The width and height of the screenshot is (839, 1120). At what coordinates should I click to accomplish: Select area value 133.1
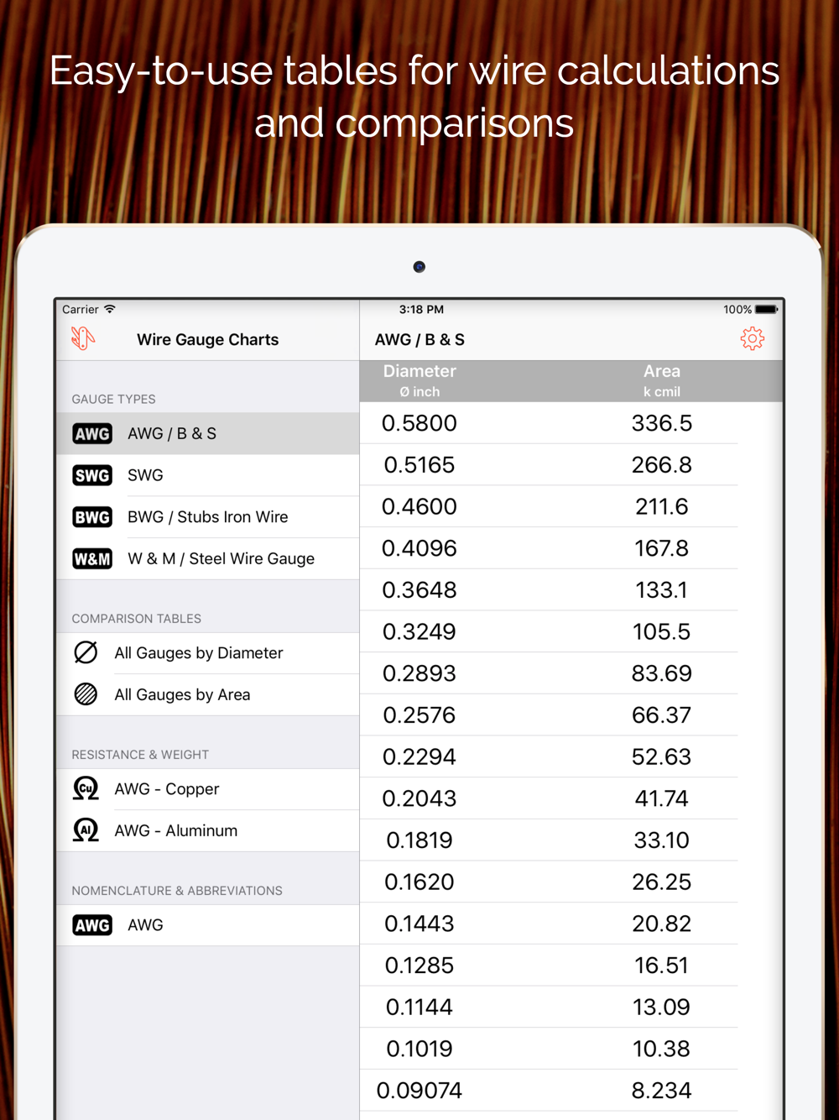[x=662, y=590]
